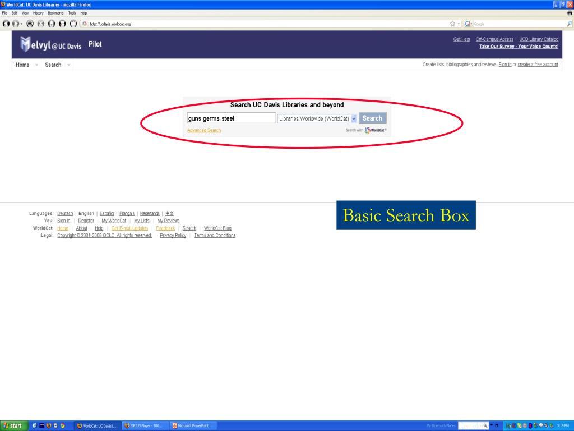574x431 pixels.
Task: Click create a free account link
Action: (538, 65)
